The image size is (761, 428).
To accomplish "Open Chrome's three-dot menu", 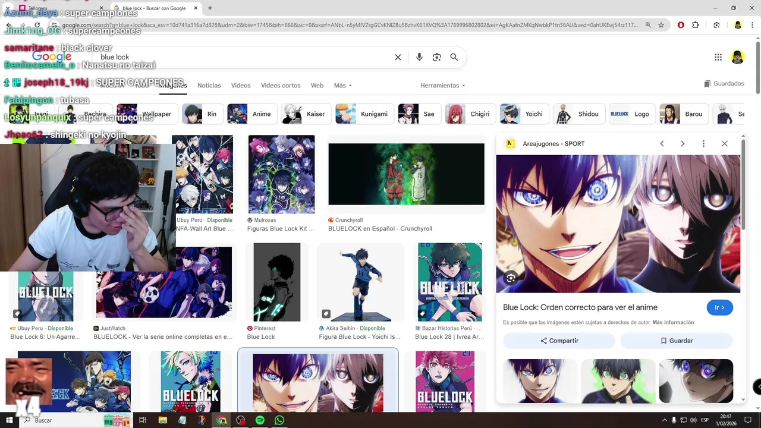I will click(x=752, y=25).
